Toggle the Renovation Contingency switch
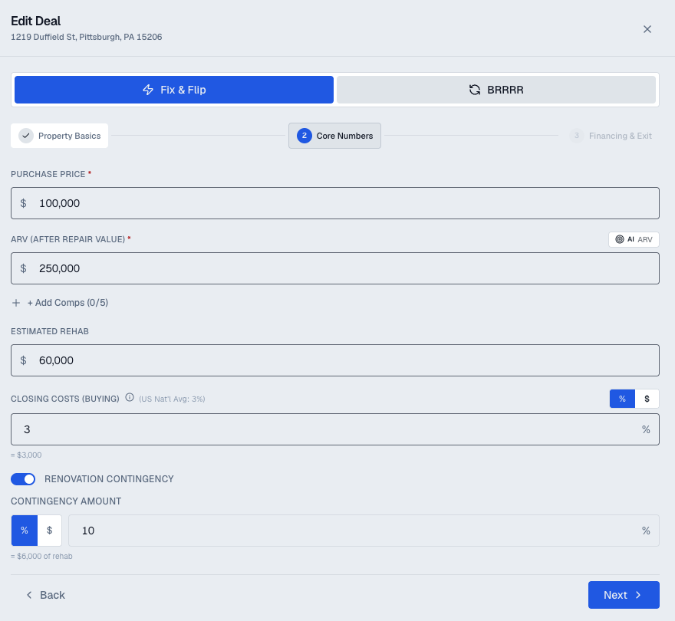This screenshot has width=675, height=621. point(23,479)
